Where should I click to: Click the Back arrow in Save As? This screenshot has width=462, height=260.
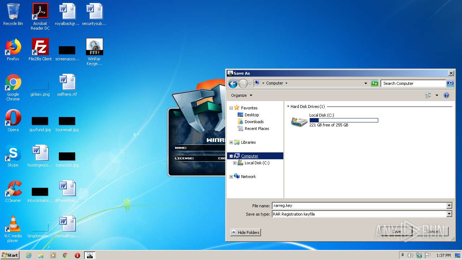point(233,84)
